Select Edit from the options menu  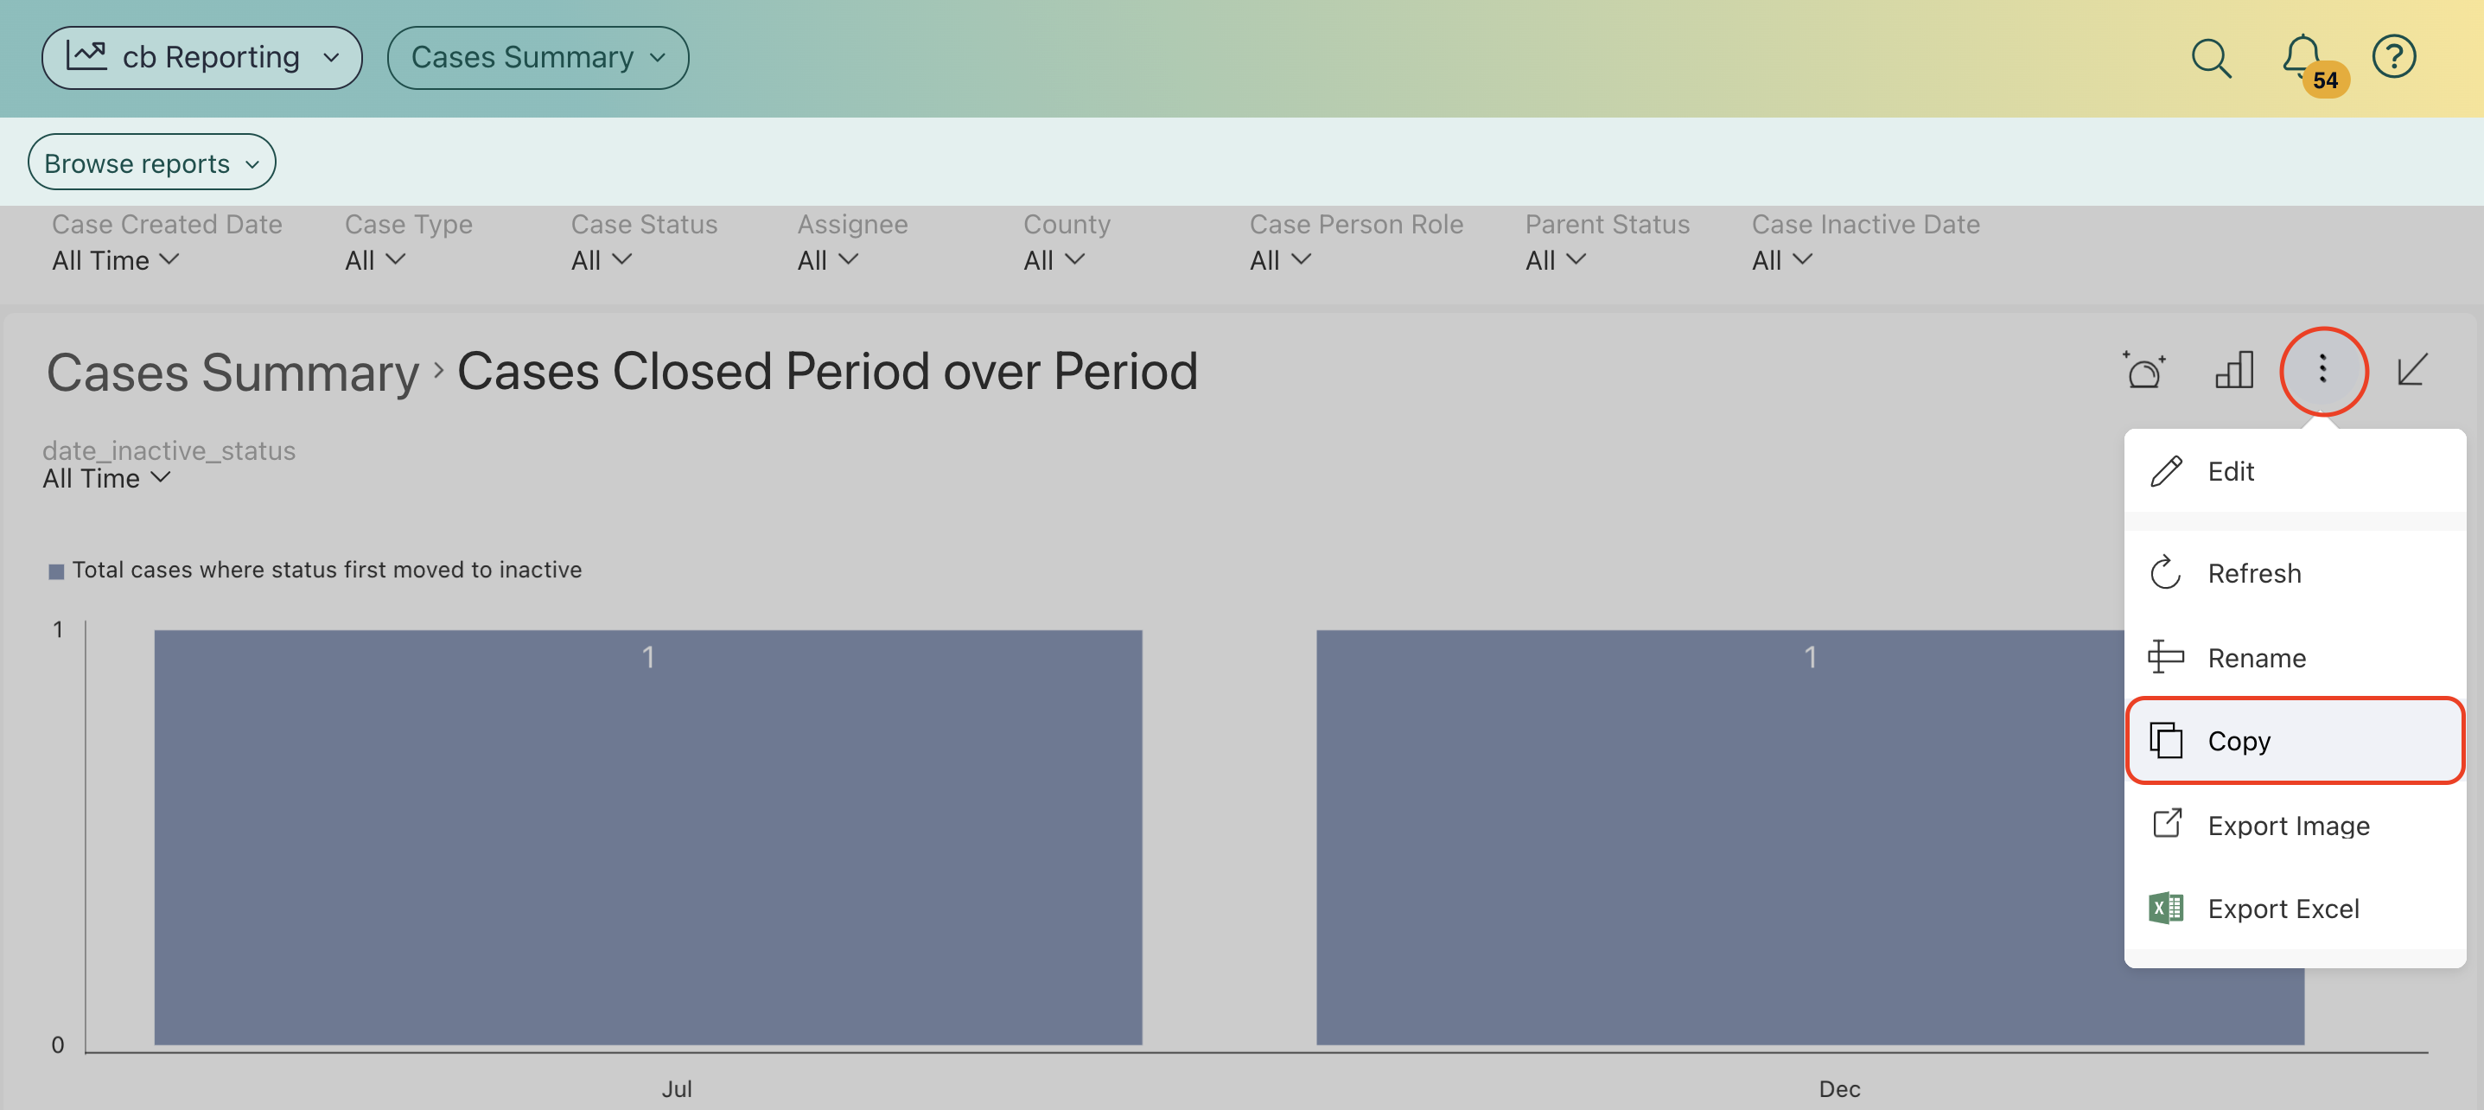pyautogui.click(x=2229, y=472)
